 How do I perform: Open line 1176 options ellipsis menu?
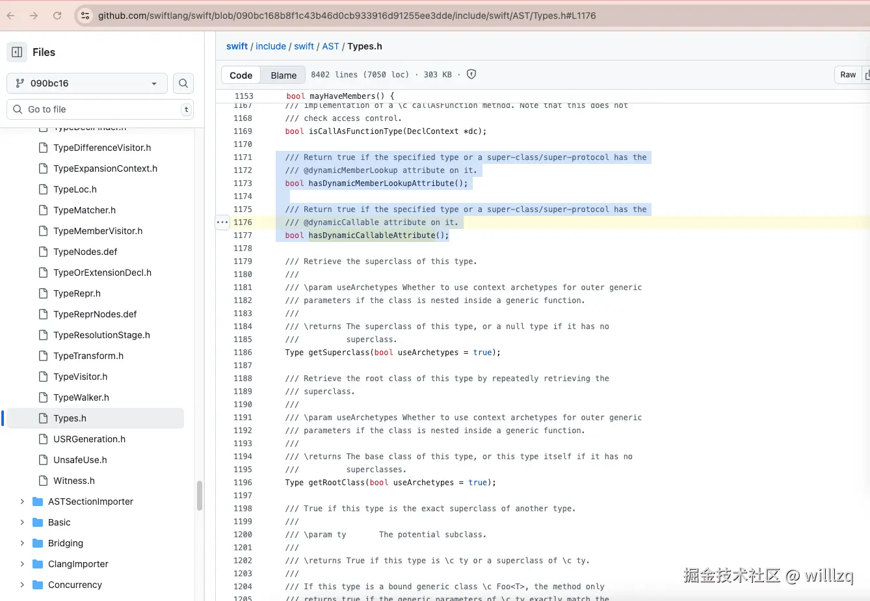point(222,222)
